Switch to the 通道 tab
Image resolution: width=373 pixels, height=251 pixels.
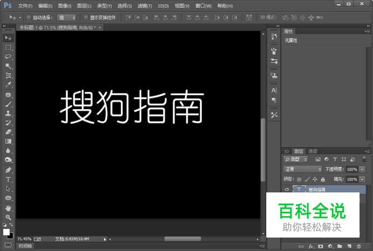[313, 152]
